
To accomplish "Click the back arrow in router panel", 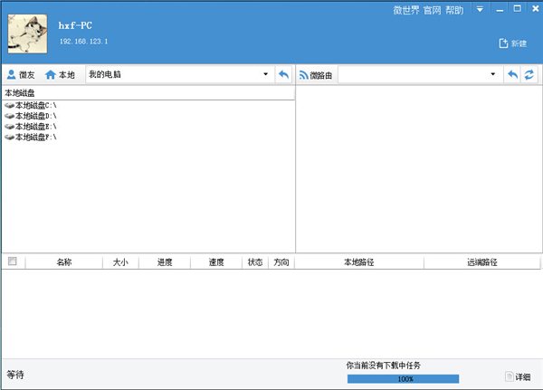I will coord(512,74).
